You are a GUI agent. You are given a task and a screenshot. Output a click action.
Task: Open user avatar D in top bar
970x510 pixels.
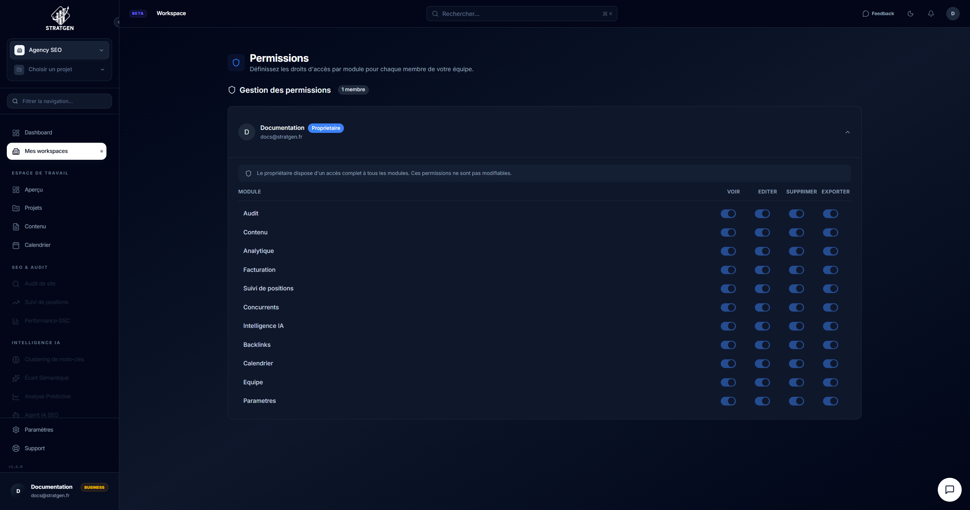coord(953,14)
